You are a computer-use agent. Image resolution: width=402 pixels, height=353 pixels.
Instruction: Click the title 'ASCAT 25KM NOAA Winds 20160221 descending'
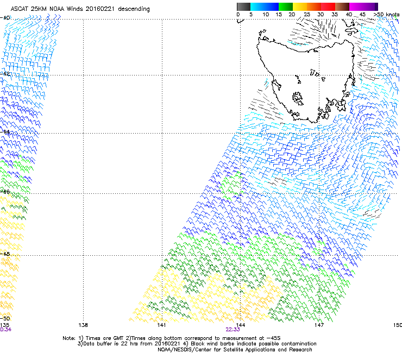pyautogui.click(x=80, y=9)
